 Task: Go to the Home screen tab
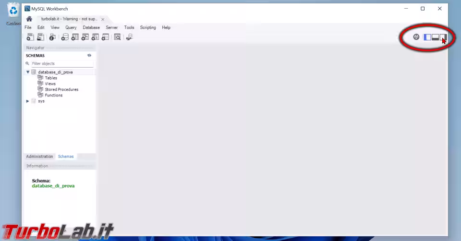point(29,19)
